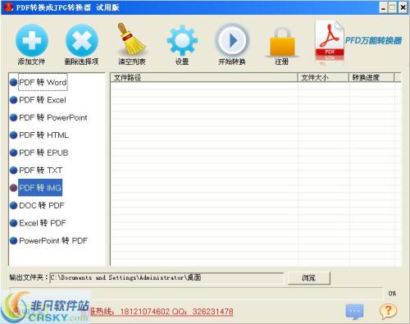This screenshot has width=410, height=324.
Task: Select Excel 转 PDF conversion mode
Action: point(43,223)
